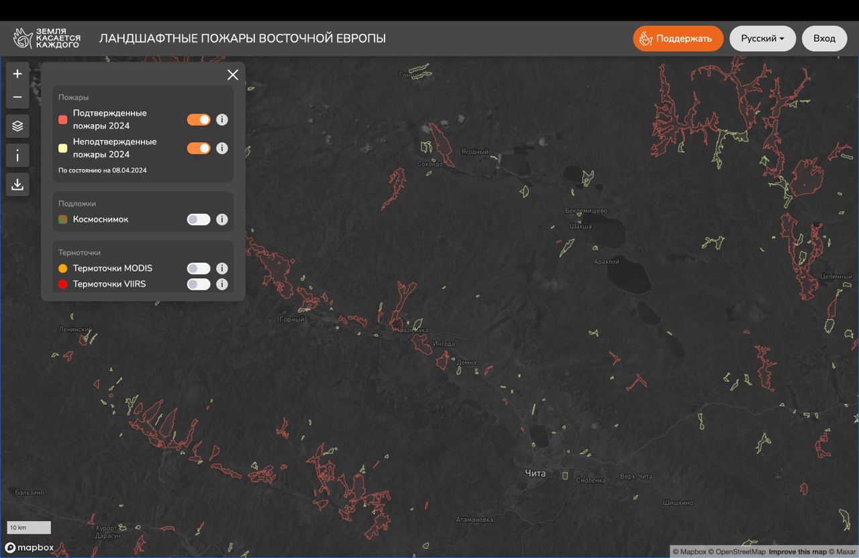This screenshot has width=859, height=558.
Task: Open the Русский language dropdown
Action: pyautogui.click(x=762, y=38)
